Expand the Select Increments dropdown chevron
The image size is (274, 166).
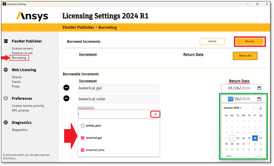click(155, 114)
